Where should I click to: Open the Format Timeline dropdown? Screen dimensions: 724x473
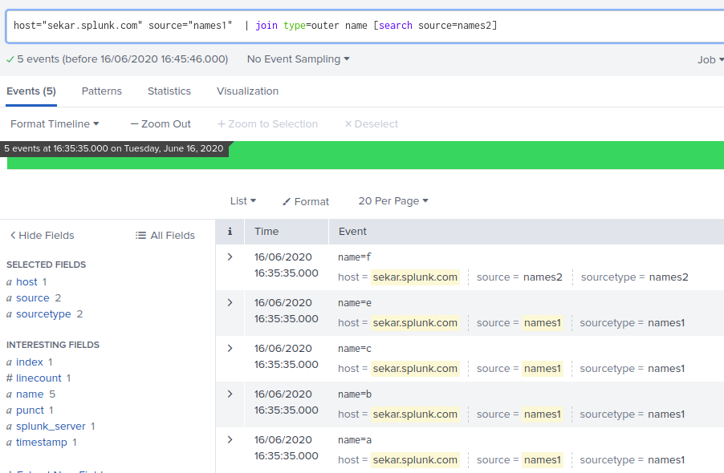point(55,124)
